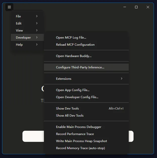Close the application window
The image size is (157, 158).
(x=148, y=7)
